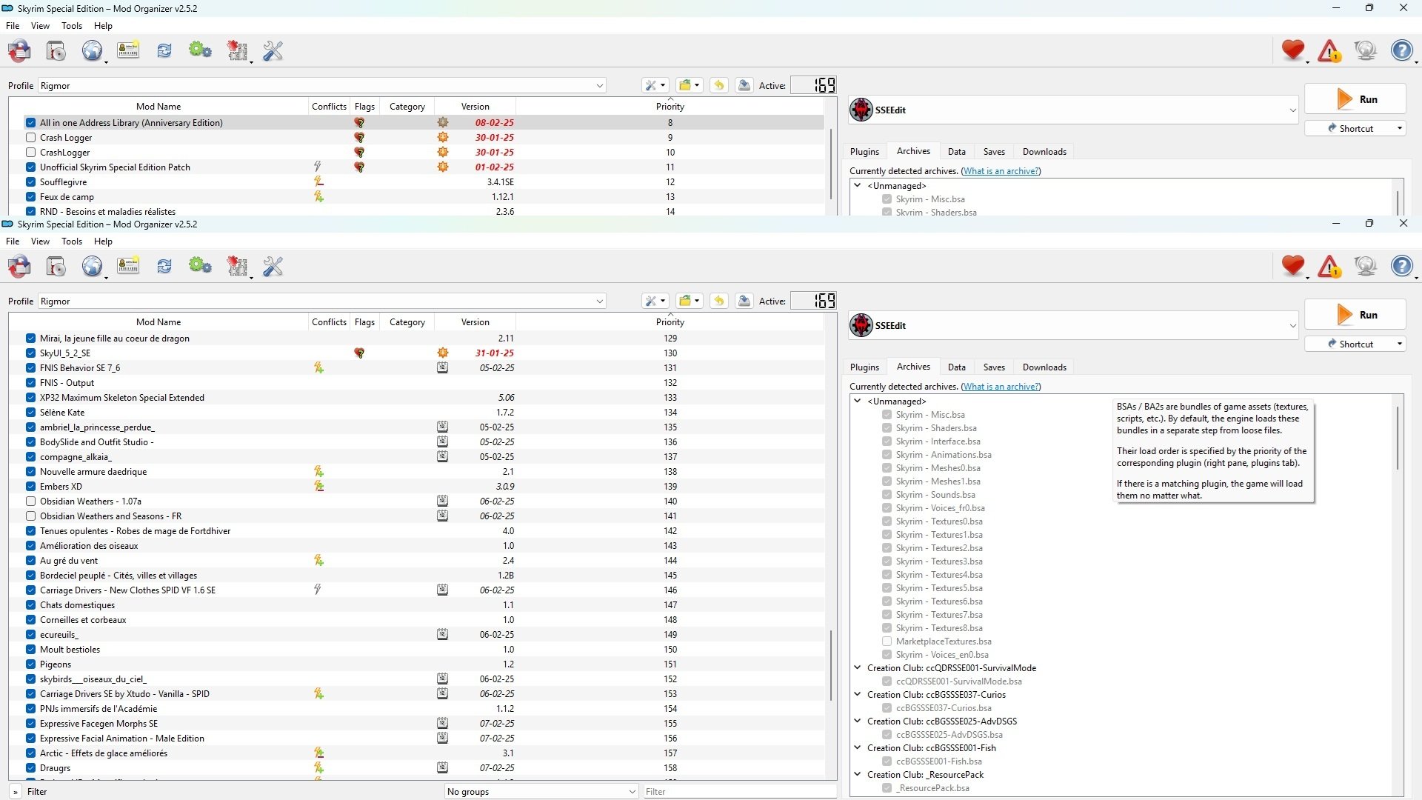Screen dimensions: 1422x800
Task: Open Profiles configuration icon in front window
Action: (128, 266)
